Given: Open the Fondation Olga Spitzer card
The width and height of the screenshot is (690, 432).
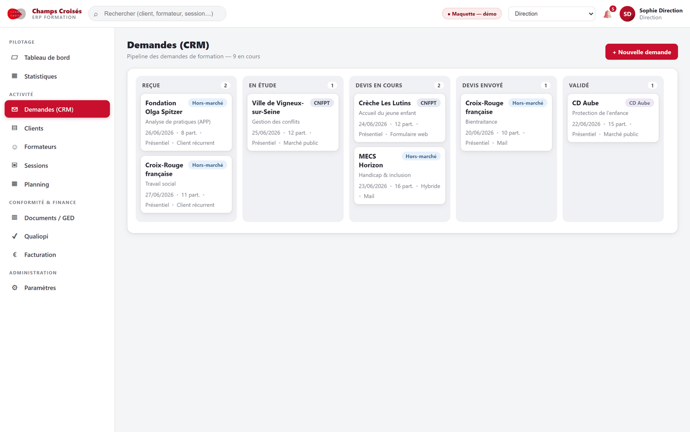Looking at the screenshot, I should [186, 122].
